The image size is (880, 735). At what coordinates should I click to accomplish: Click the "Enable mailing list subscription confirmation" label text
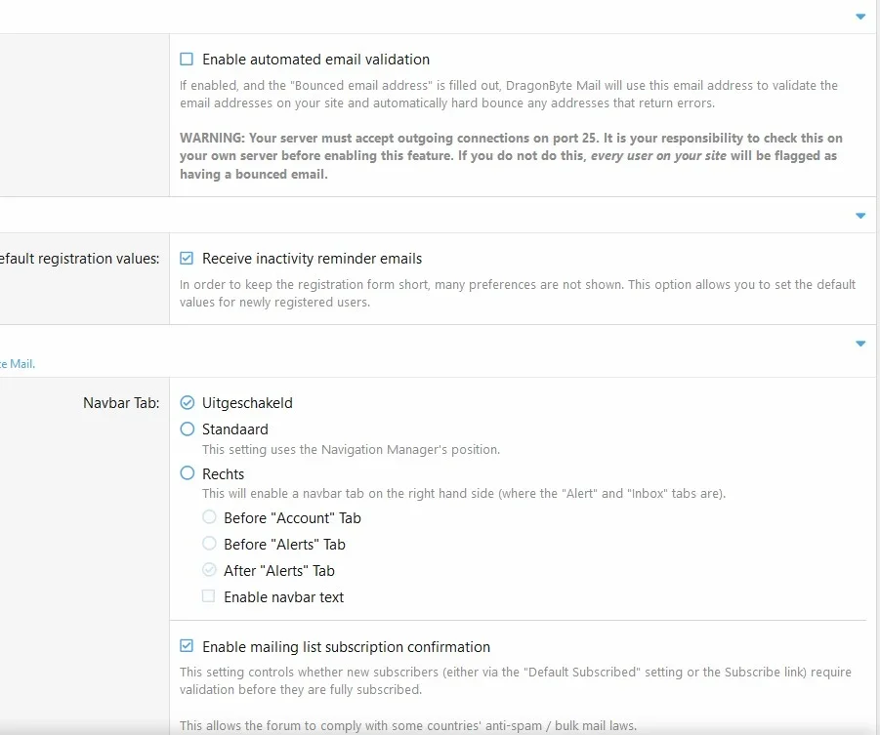(346, 647)
